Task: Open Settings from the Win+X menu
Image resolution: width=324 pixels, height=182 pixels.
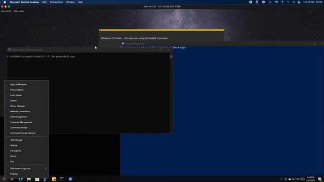Action: click(x=26, y=145)
